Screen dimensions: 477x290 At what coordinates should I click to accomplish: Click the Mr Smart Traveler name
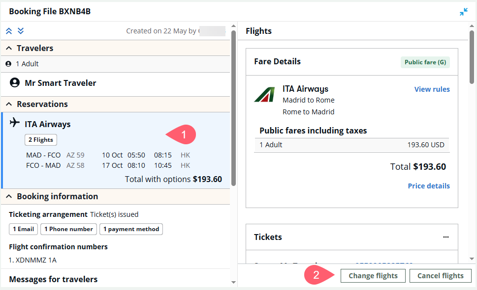click(x=61, y=83)
